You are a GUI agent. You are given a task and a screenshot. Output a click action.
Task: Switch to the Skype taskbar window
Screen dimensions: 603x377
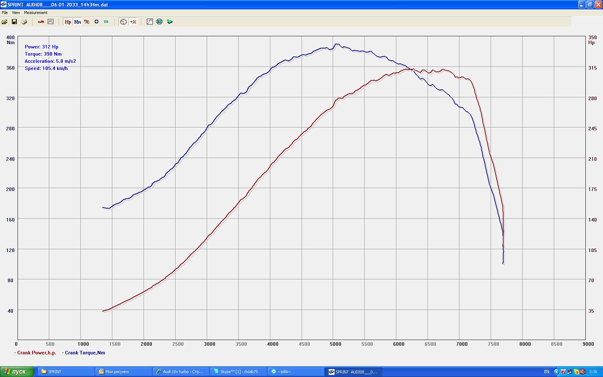click(x=239, y=372)
